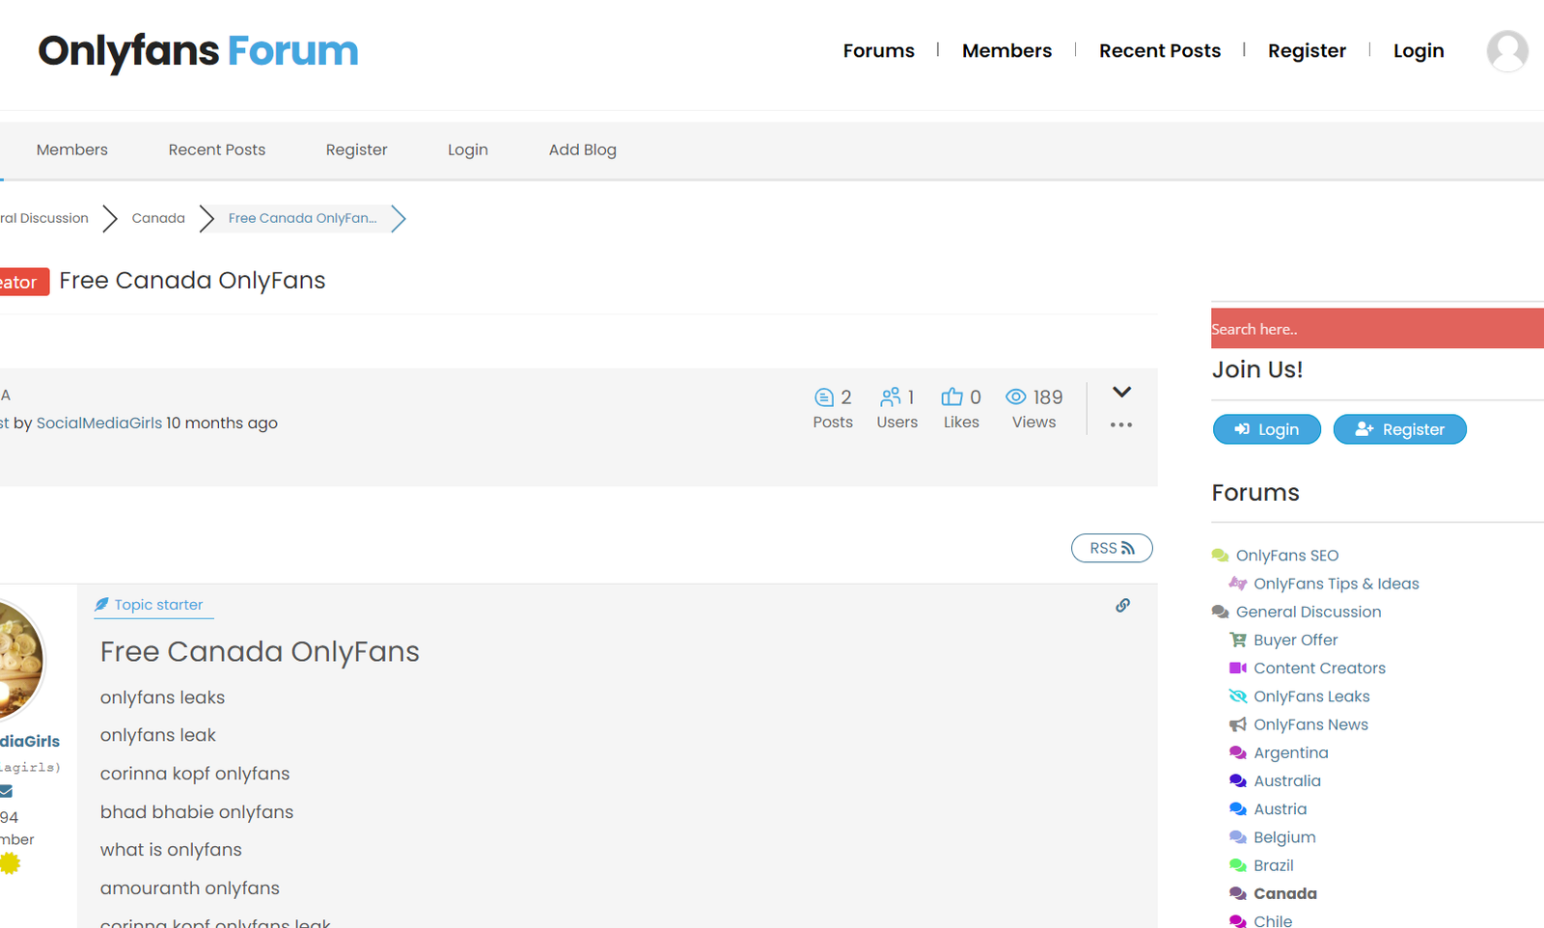Viewport: 1544px width, 928px height.
Task: Select Recent Posts in the secondary bar
Action: 217,150
